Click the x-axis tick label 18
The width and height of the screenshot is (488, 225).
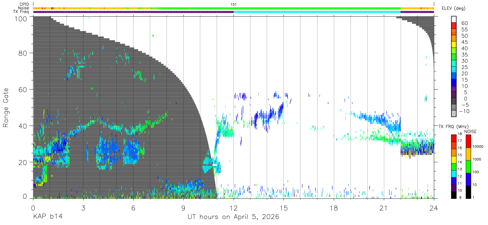coord(333,208)
